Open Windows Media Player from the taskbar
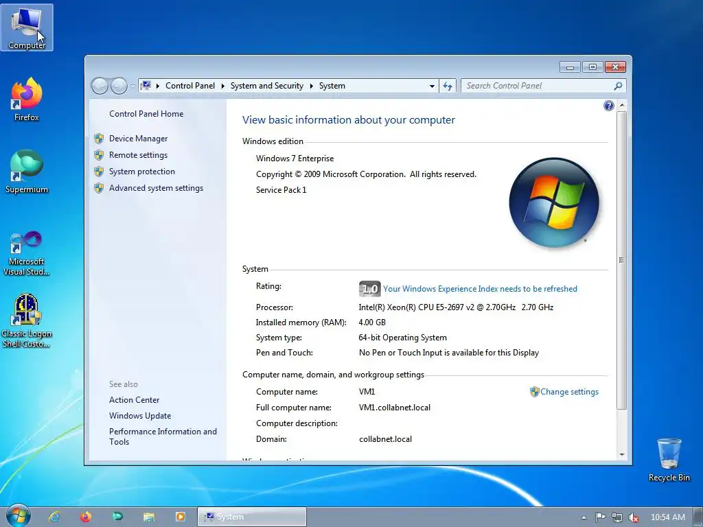The height and width of the screenshot is (527, 703). pos(181,517)
